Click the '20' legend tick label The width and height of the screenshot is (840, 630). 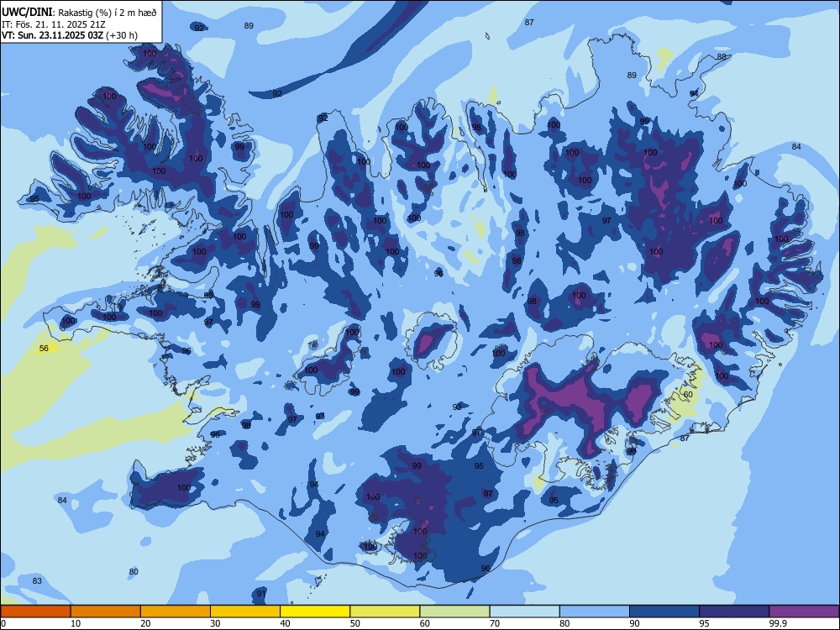(x=145, y=623)
